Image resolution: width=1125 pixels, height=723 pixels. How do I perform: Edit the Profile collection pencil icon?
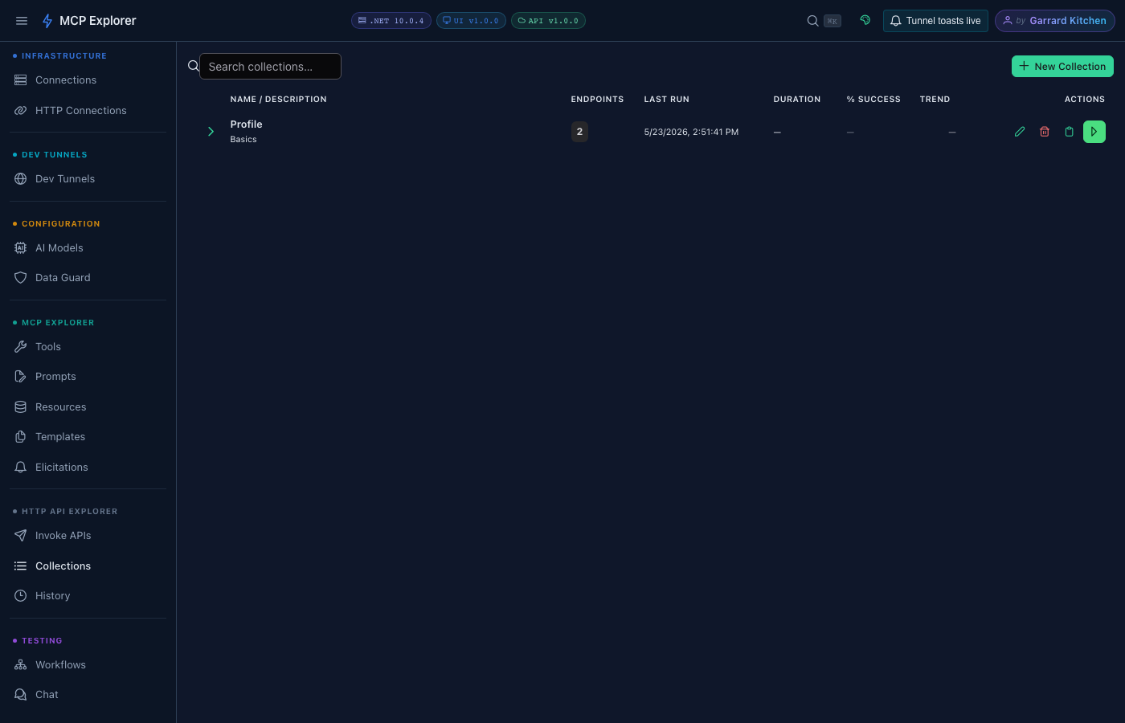click(1020, 132)
